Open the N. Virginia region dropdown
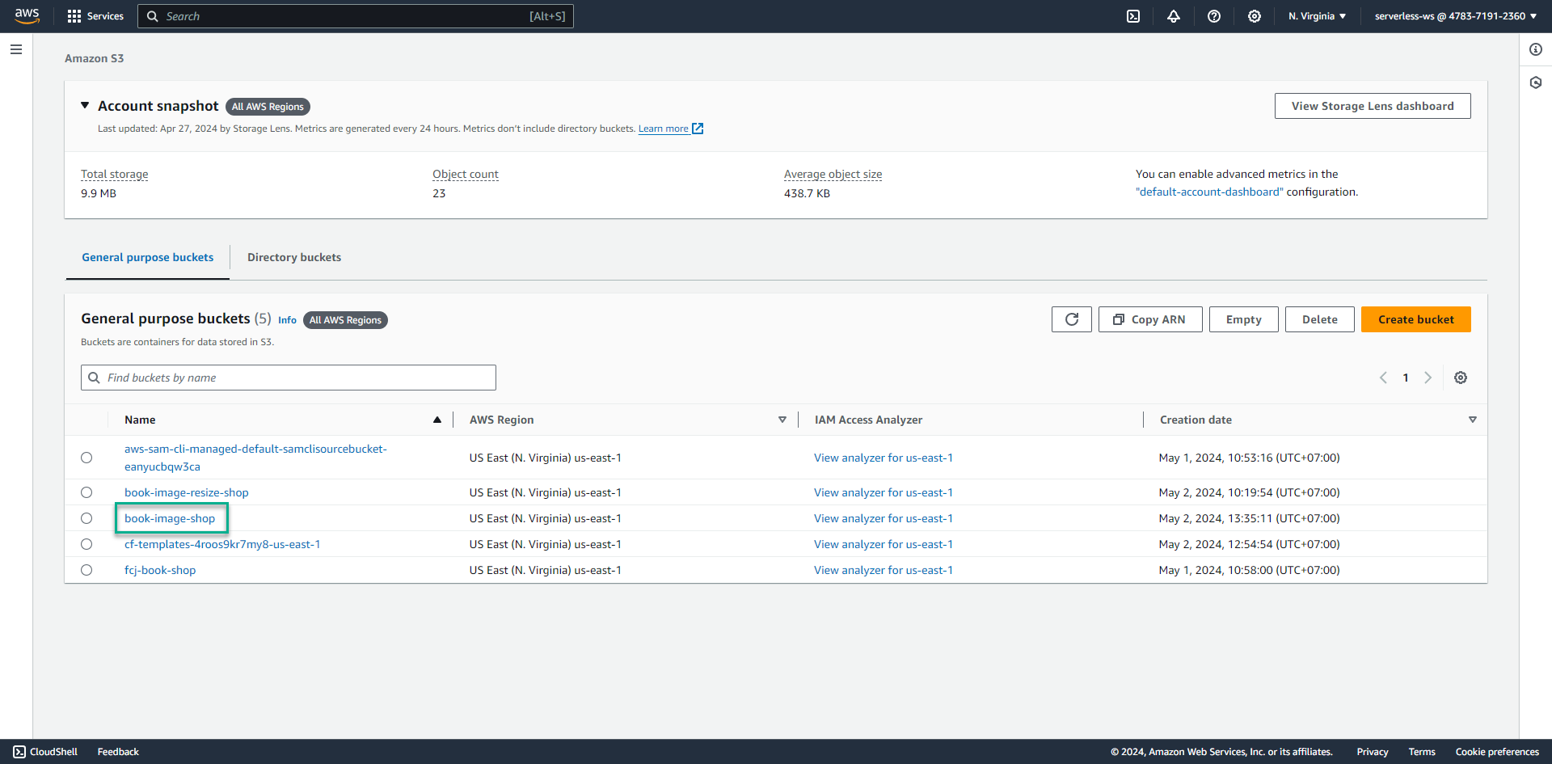The image size is (1552, 764). click(1317, 16)
